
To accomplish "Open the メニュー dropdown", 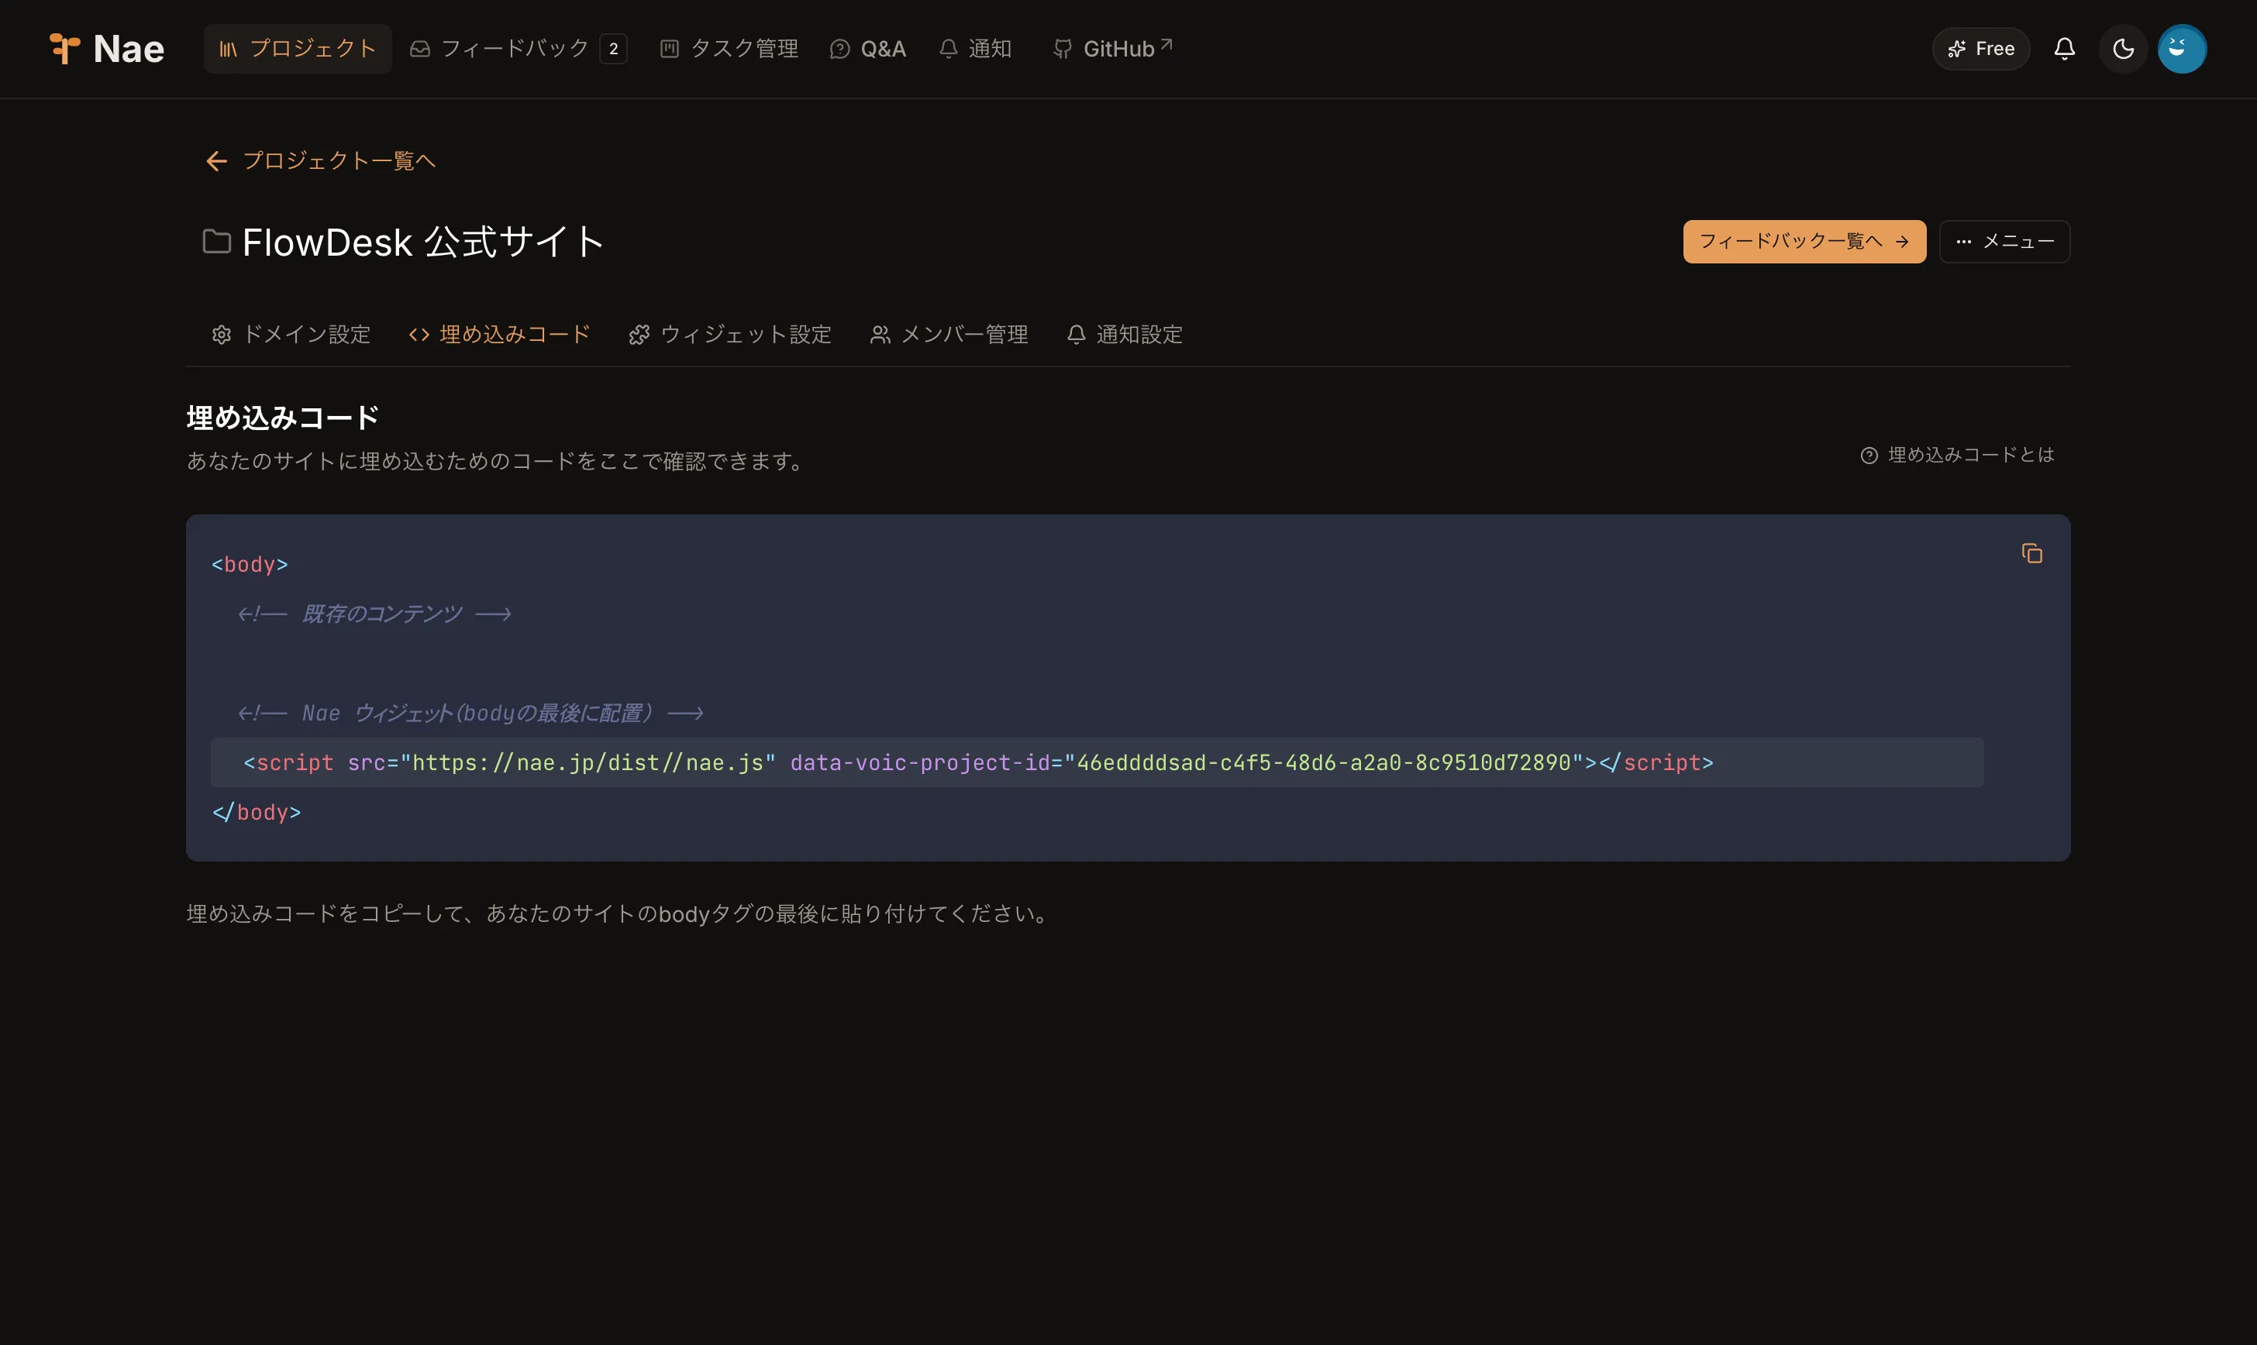I will [2004, 241].
